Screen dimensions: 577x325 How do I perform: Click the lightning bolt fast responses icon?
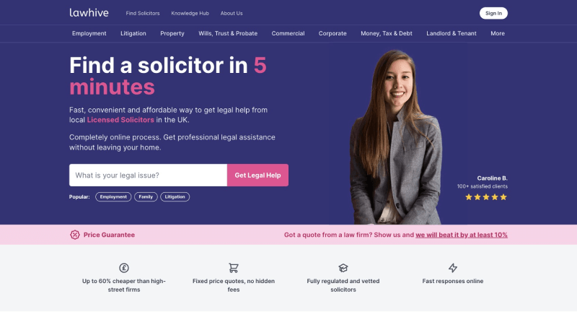click(x=453, y=268)
